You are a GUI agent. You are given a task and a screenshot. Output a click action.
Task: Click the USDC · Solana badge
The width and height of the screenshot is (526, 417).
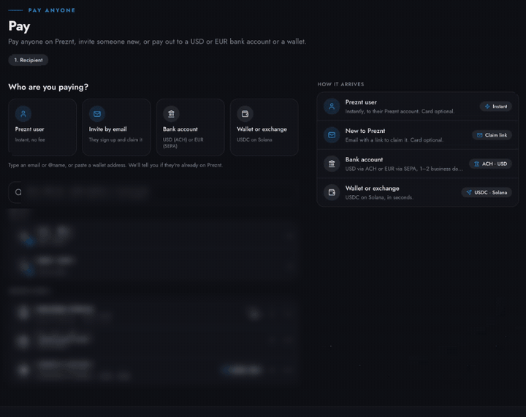click(x=487, y=192)
